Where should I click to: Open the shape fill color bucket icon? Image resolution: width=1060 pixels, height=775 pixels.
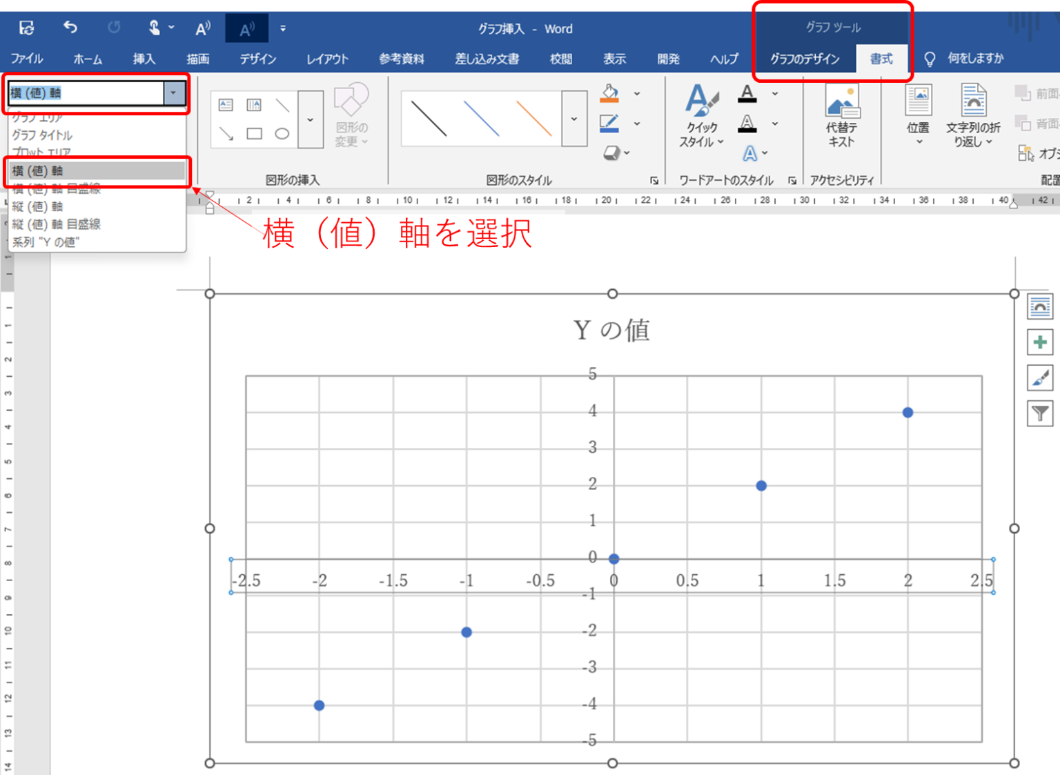608,94
